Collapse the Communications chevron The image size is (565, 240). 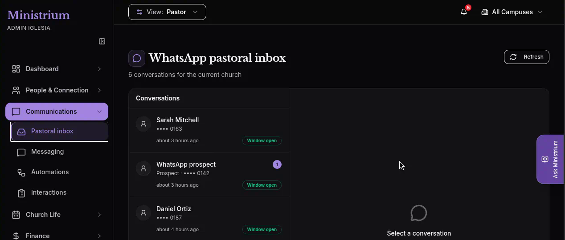click(x=99, y=112)
